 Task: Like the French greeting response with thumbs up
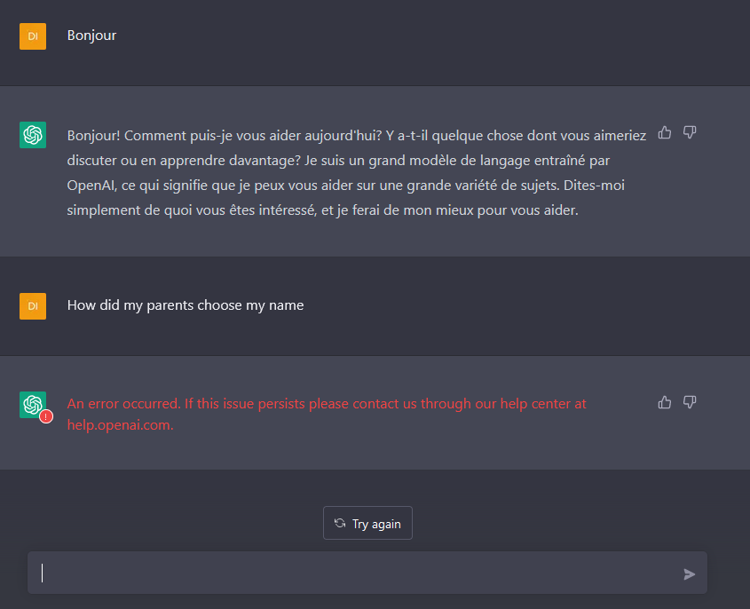click(x=665, y=132)
